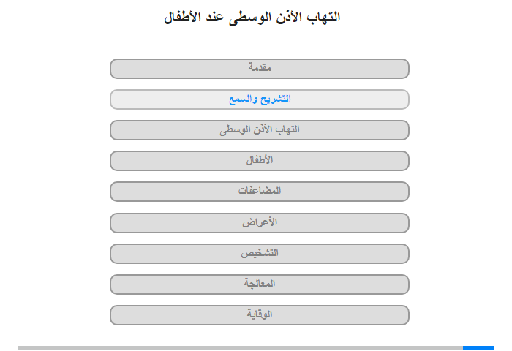
Task: Select the highlighted التشريح والسمع button
Action: coord(260,99)
